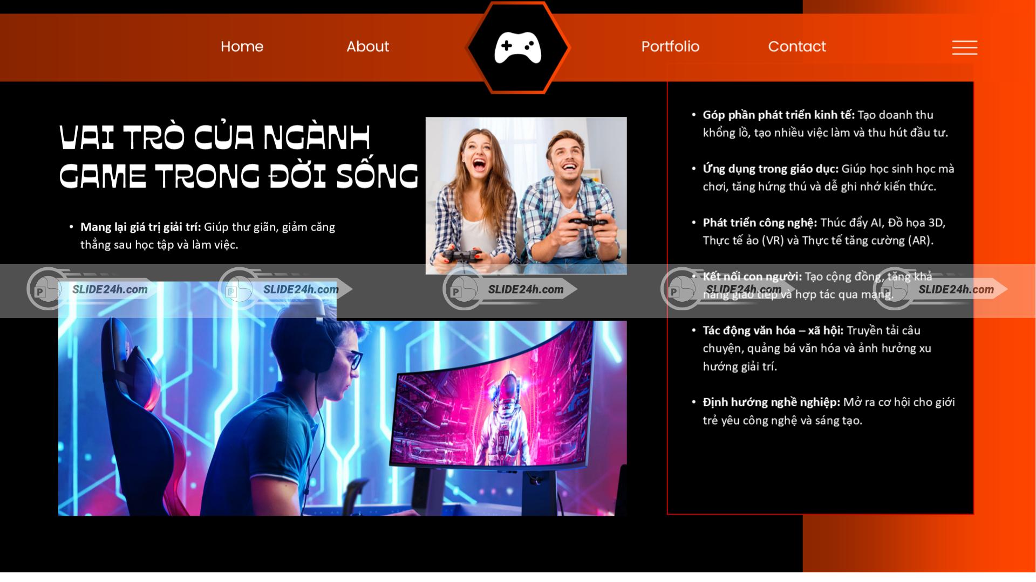Screen dimensions: 1036x582
Task: Go to the Portfolio menu item
Action: 670,46
